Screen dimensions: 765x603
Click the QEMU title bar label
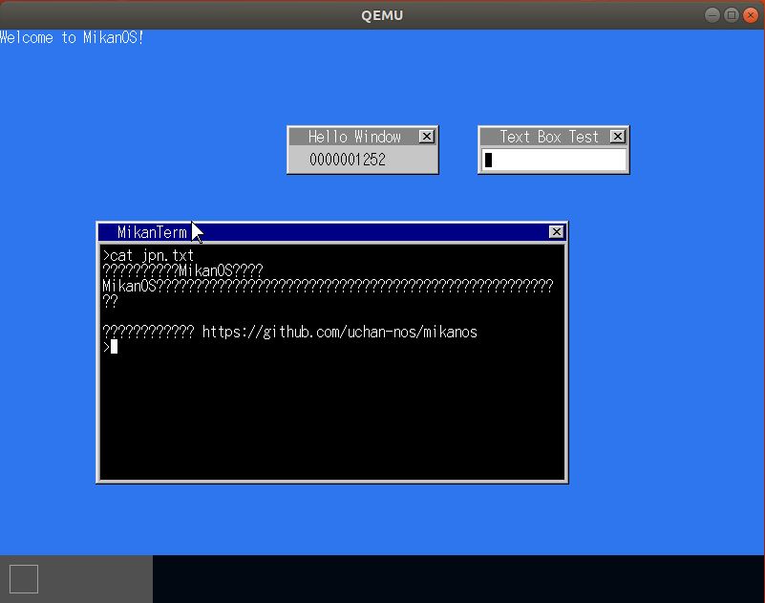pos(382,14)
